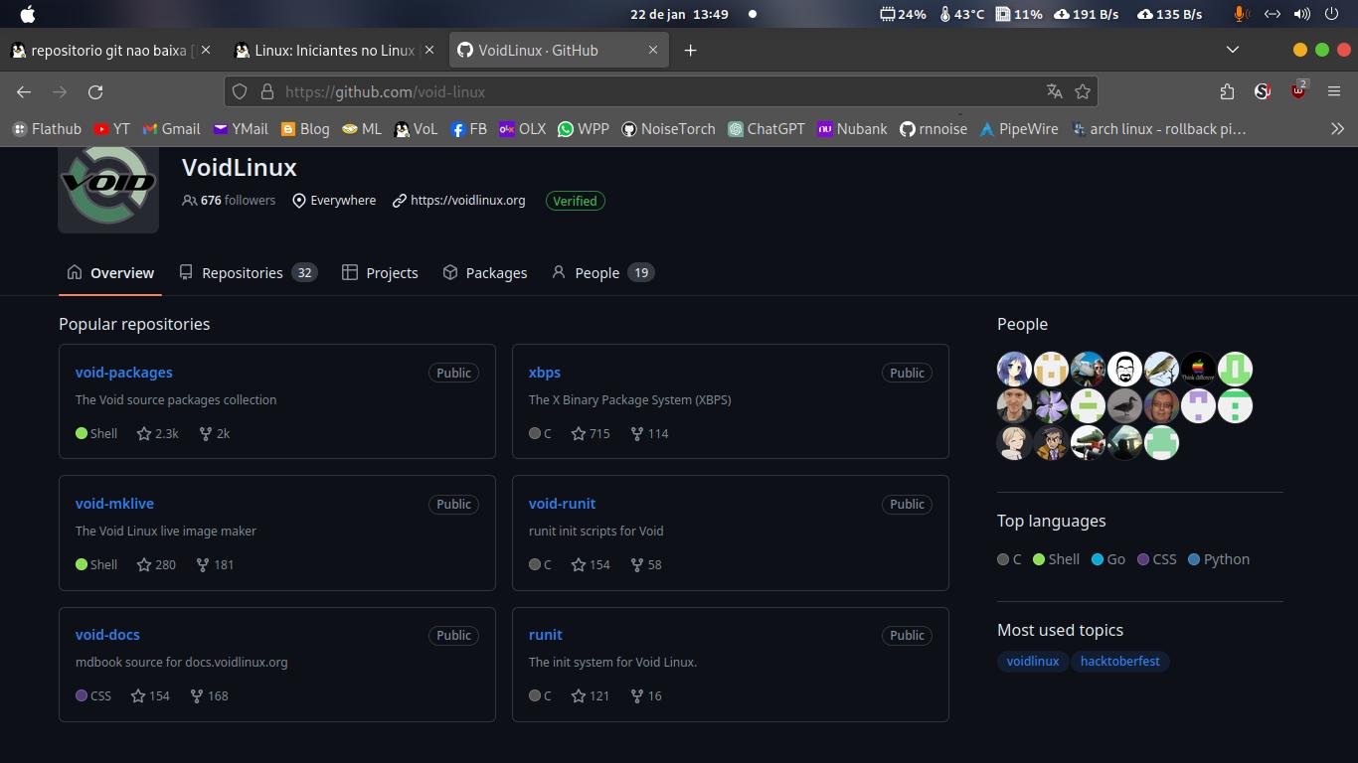Screen dimensions: 1358x763
Task: Open the Firefox hamburger menu
Action: (x=1334, y=91)
